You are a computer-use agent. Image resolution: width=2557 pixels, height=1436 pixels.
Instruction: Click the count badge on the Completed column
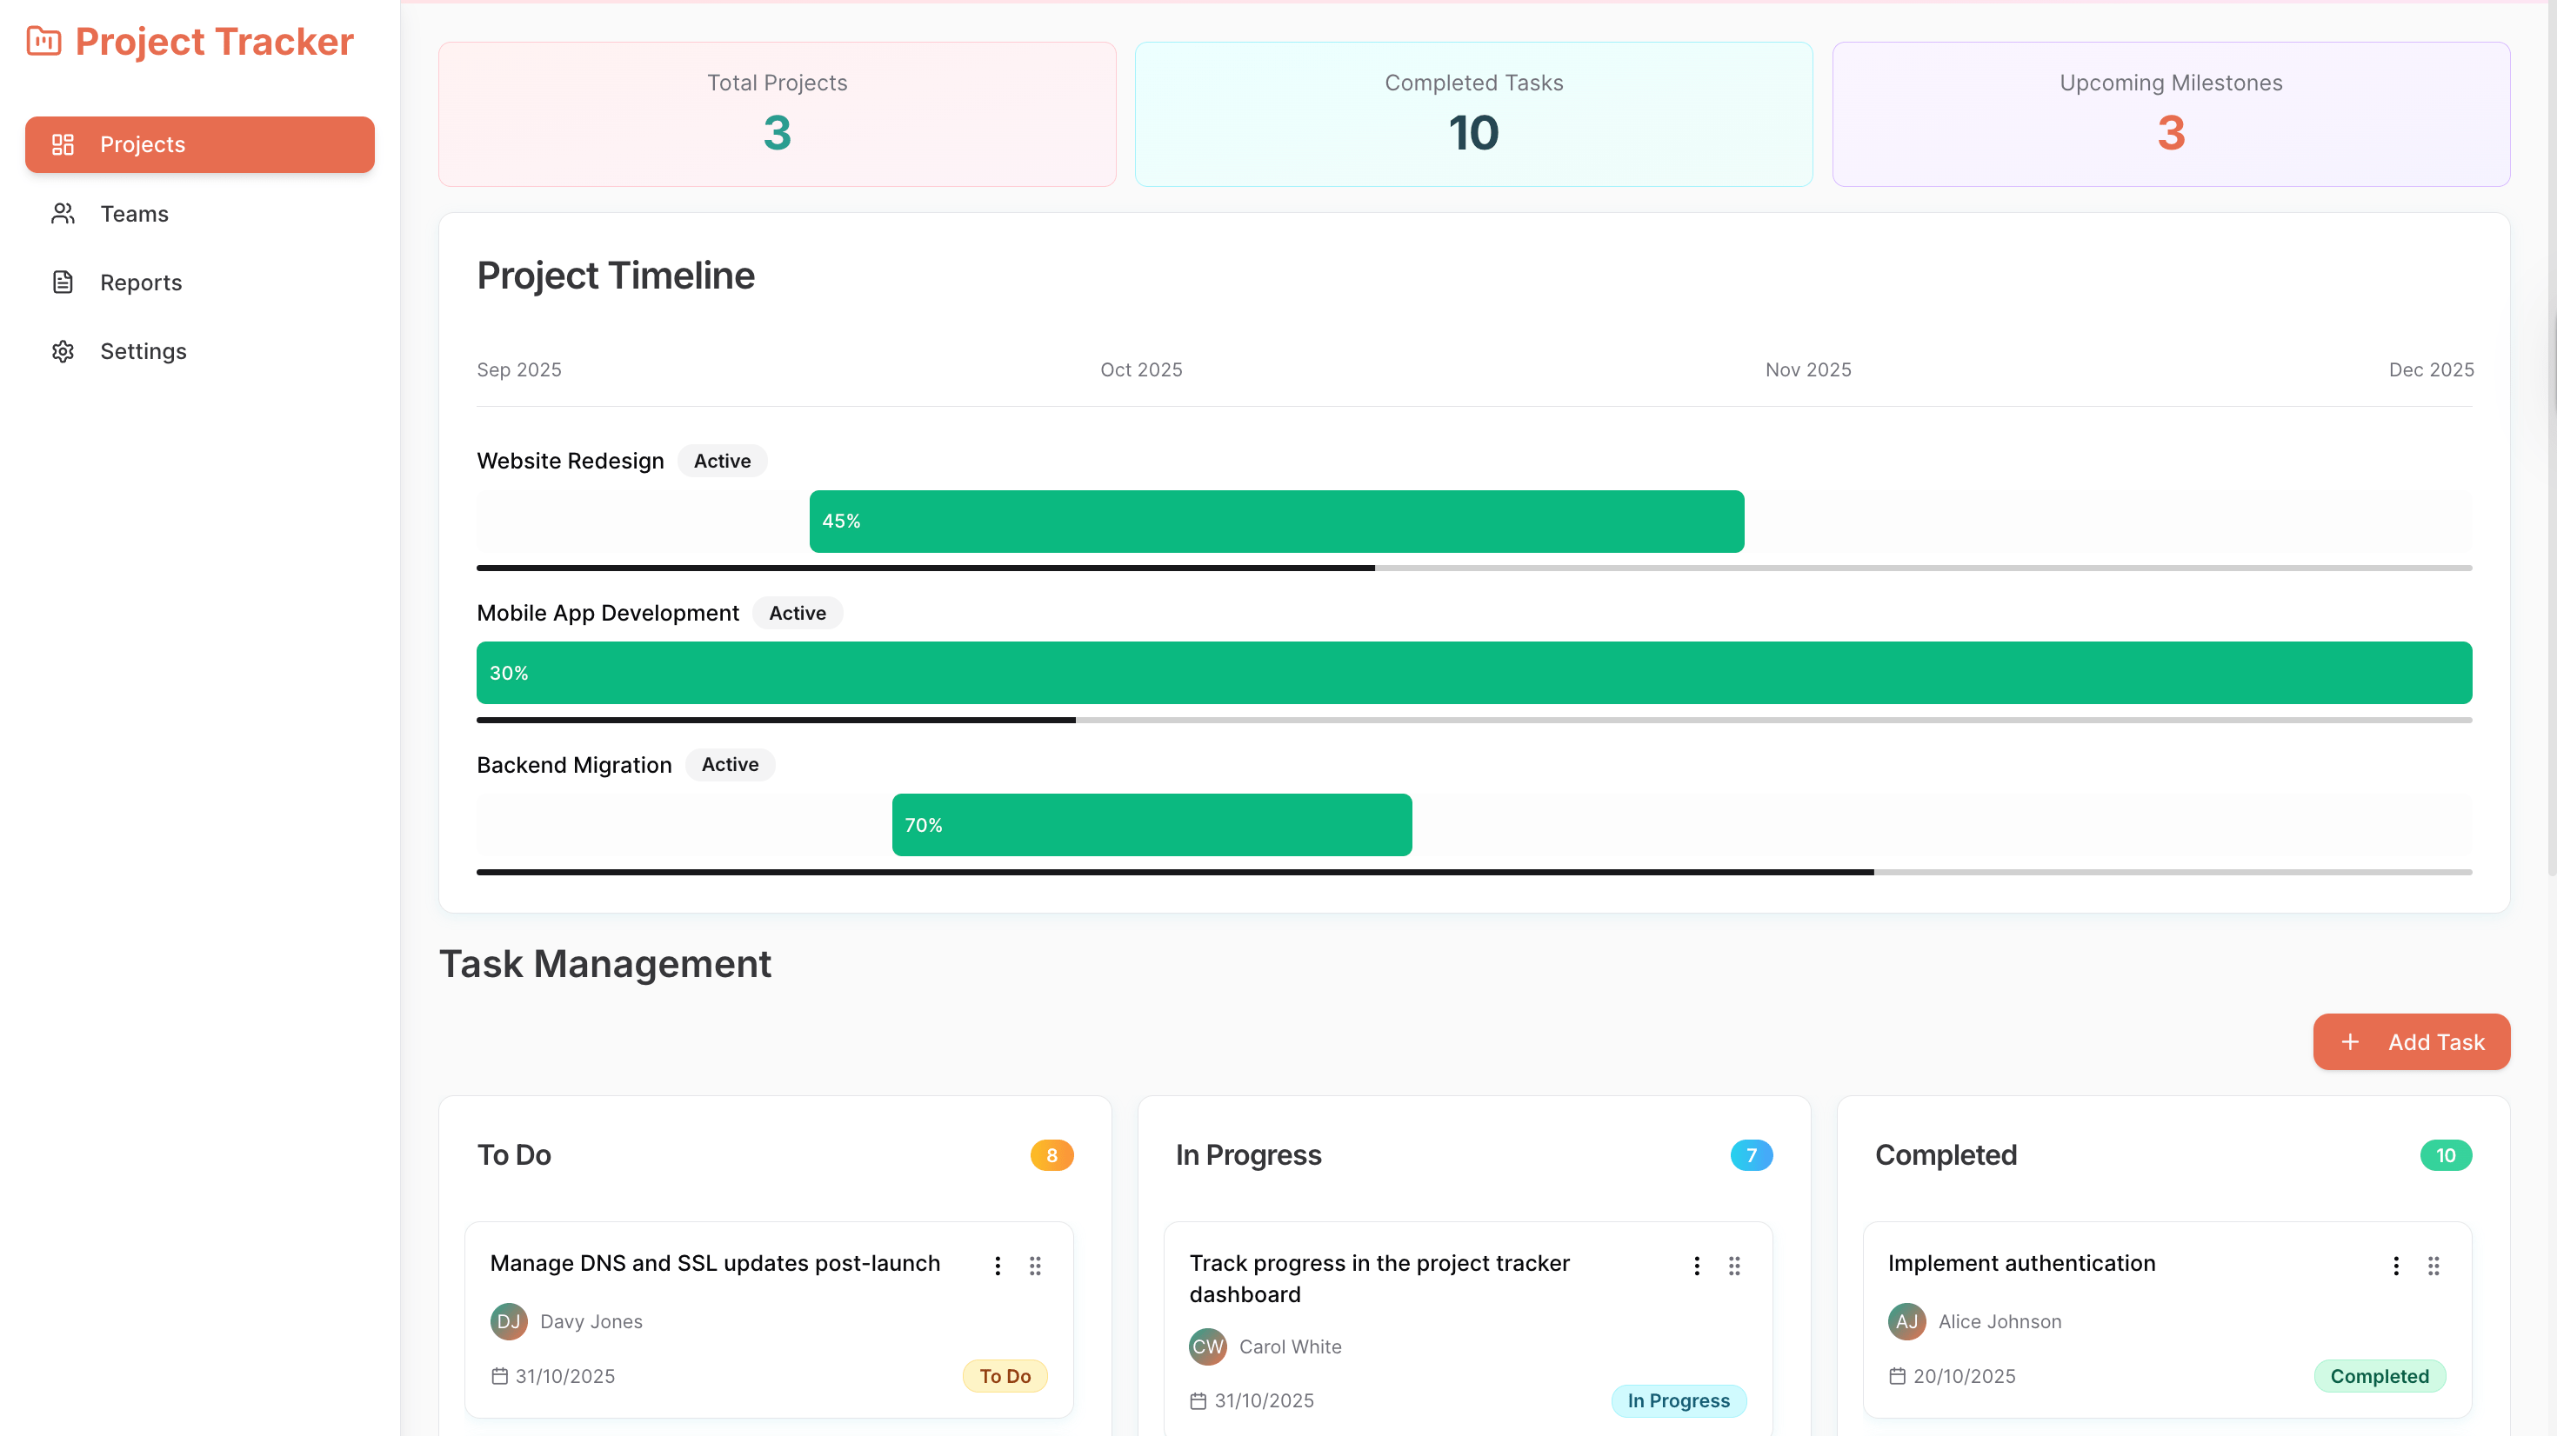(2446, 1154)
